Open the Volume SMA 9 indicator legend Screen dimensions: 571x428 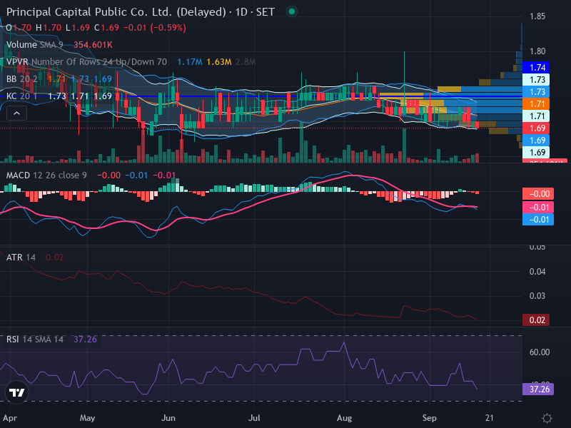(34, 45)
